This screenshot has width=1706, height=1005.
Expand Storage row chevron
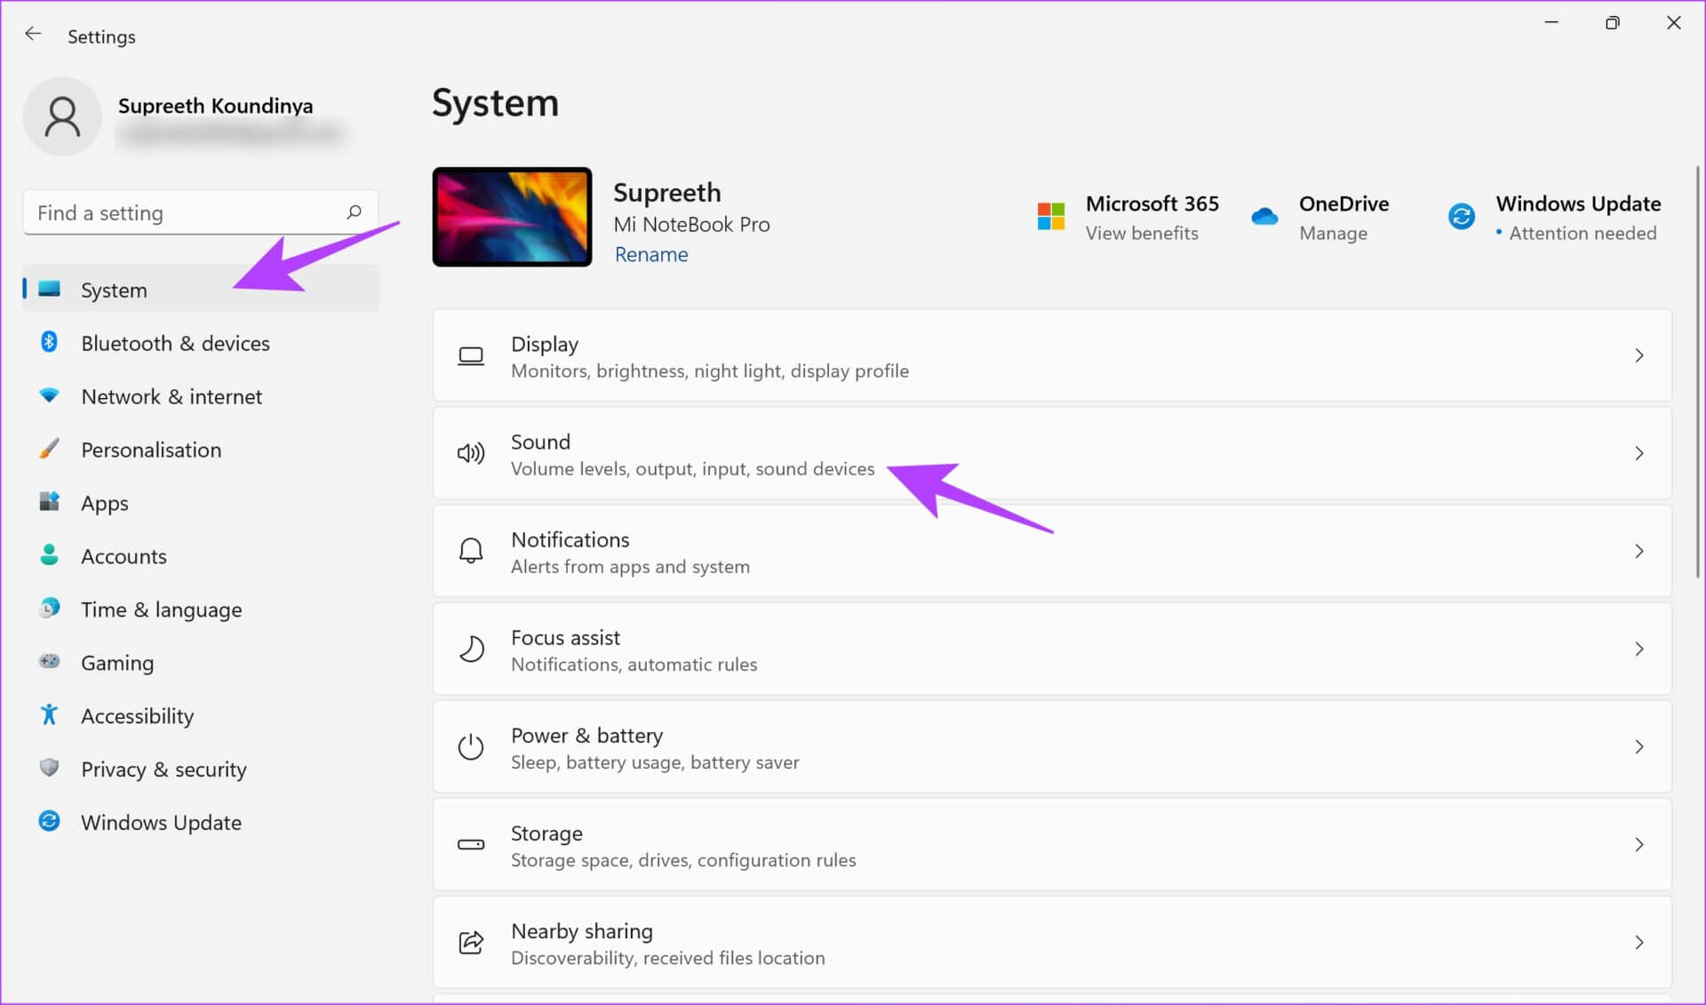pyautogui.click(x=1639, y=845)
